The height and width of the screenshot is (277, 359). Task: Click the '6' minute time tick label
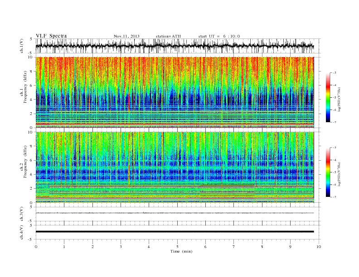click(x=205, y=247)
